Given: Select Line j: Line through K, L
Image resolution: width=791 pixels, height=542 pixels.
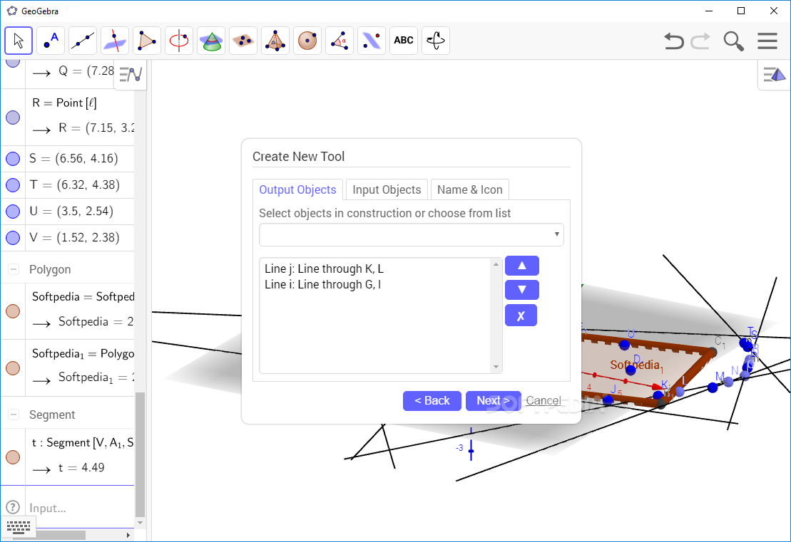Looking at the screenshot, I should [x=324, y=269].
